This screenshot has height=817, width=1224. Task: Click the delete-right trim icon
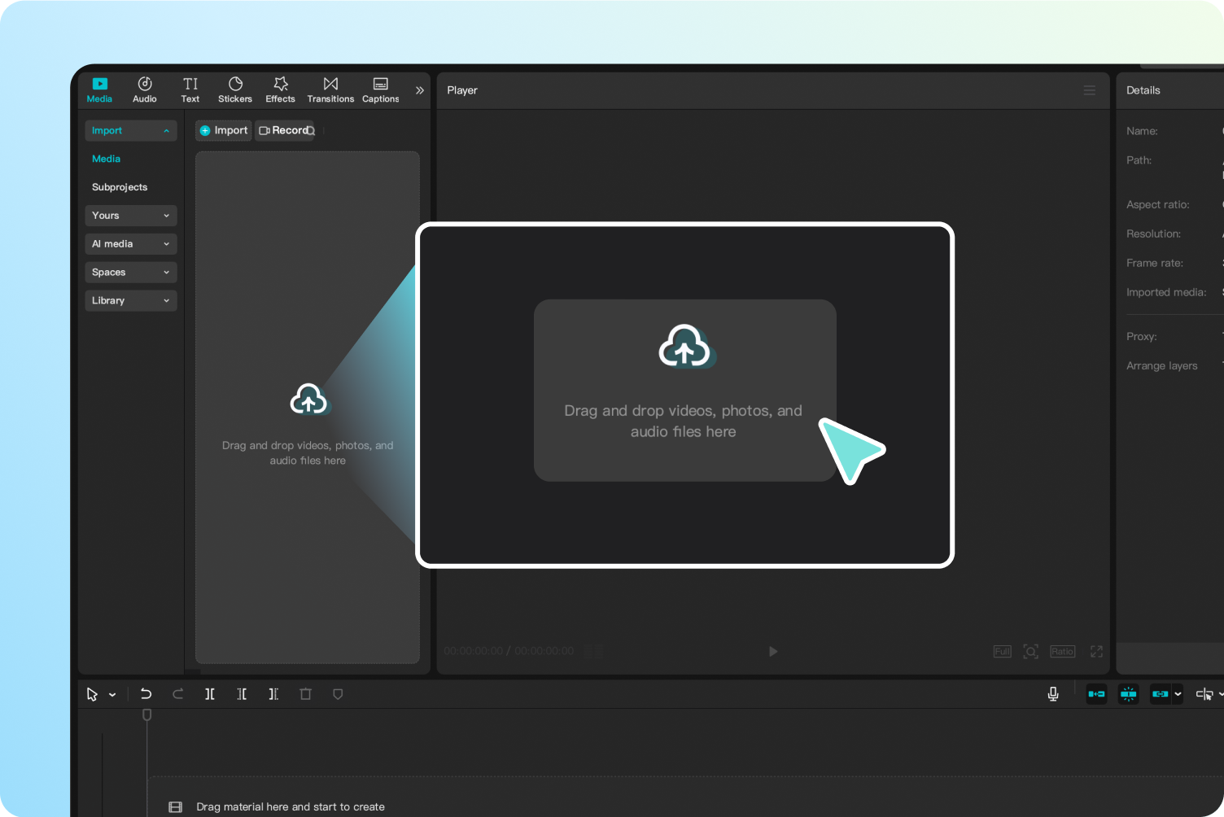coord(273,694)
